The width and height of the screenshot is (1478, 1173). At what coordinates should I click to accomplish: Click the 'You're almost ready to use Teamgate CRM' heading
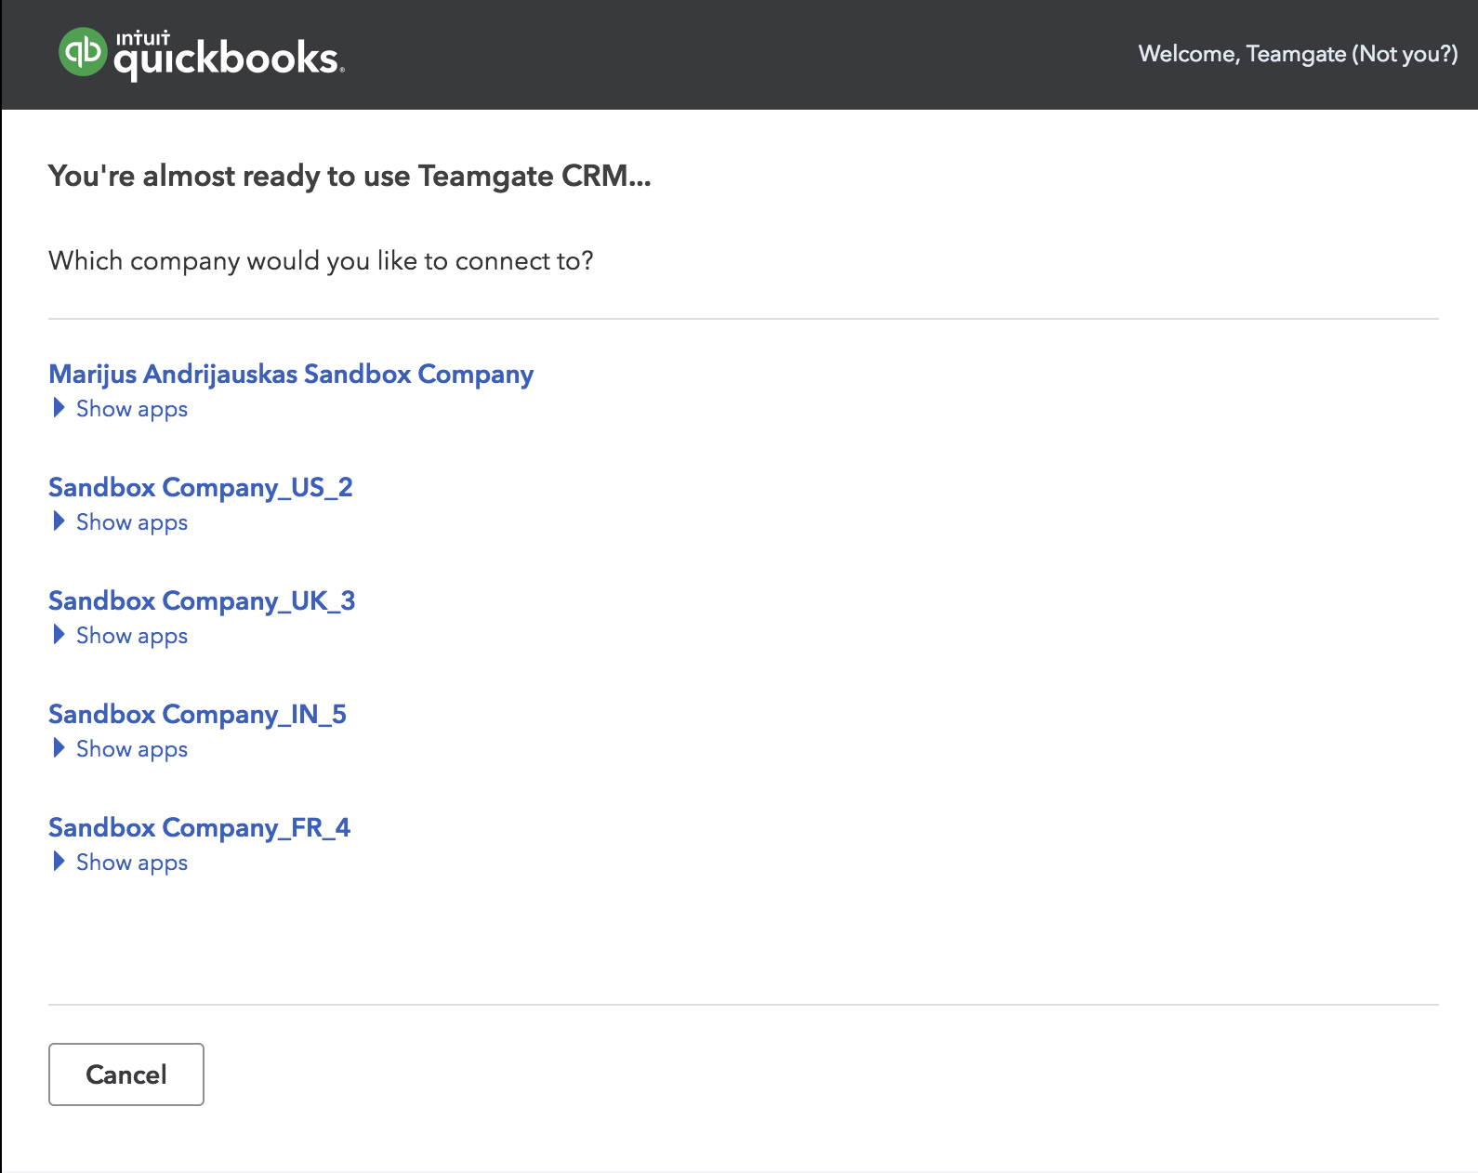tap(350, 176)
